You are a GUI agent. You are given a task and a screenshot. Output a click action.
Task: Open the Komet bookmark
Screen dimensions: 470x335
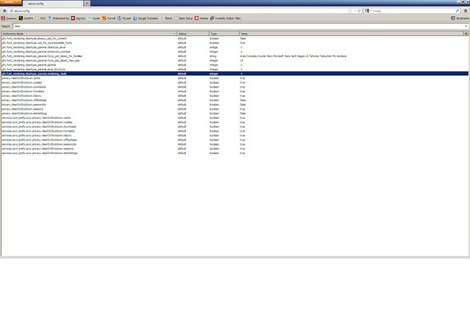(x=94, y=18)
